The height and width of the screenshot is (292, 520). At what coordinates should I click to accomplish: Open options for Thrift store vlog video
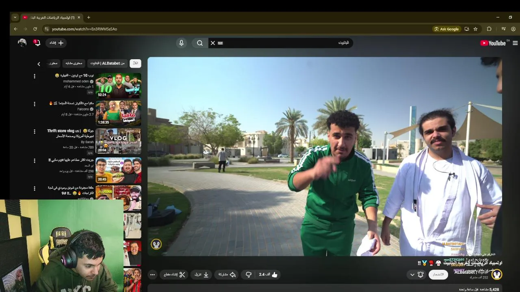[35, 131]
